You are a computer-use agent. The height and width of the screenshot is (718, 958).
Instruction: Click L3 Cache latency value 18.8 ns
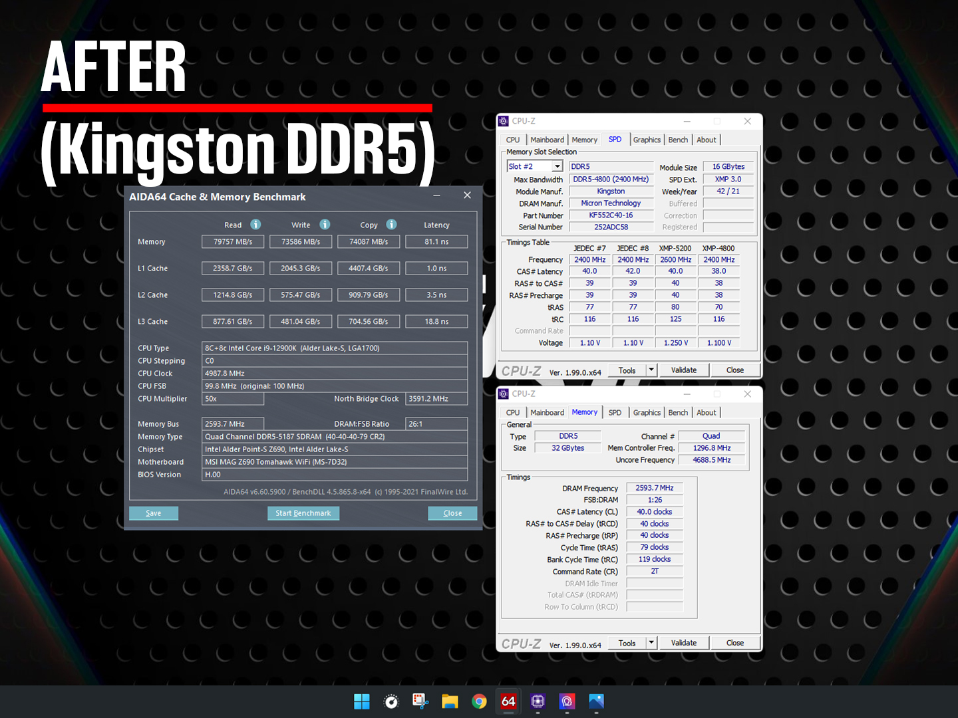(x=436, y=321)
